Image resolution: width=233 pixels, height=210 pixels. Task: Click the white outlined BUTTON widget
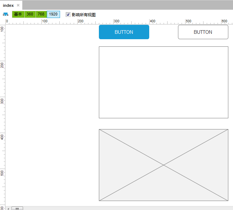203,32
